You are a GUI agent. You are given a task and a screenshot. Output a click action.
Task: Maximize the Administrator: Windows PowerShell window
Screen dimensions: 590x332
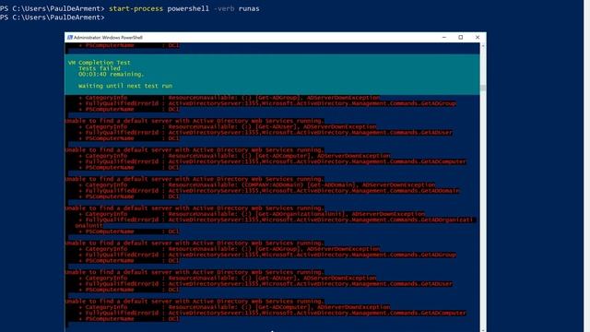pos(461,37)
